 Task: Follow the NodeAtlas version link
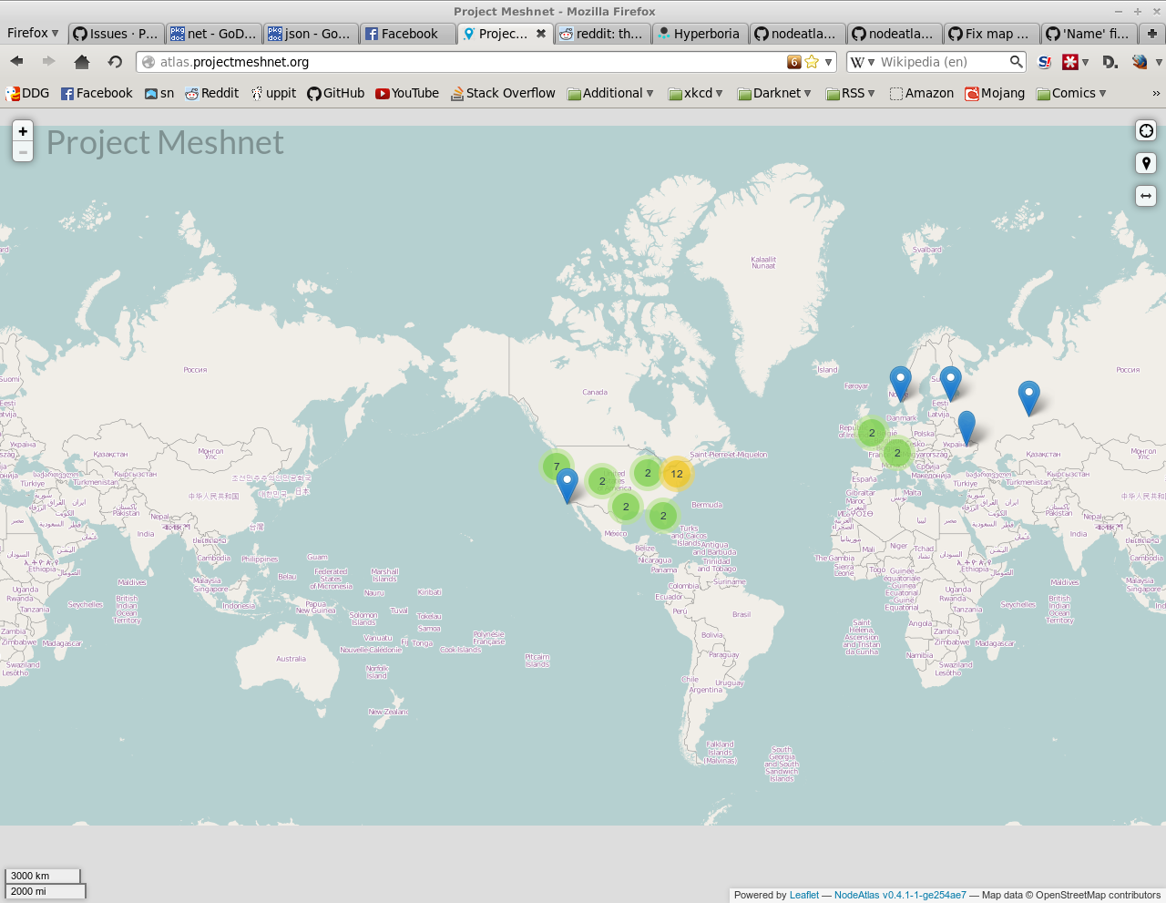tap(900, 895)
